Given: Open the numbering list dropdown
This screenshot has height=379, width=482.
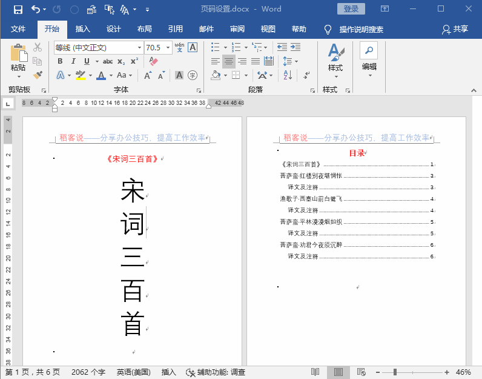Looking at the screenshot, I should point(246,47).
